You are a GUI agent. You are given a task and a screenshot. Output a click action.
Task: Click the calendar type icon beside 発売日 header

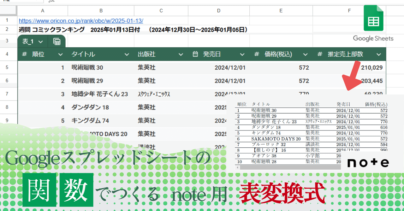click(195, 54)
